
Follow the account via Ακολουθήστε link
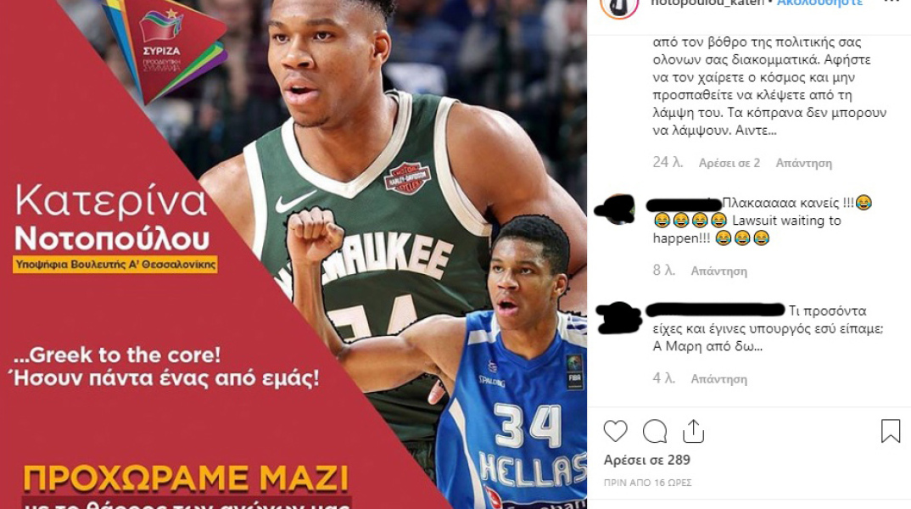[819, 3]
